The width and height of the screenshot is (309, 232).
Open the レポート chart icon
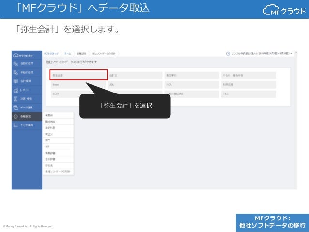16,90
